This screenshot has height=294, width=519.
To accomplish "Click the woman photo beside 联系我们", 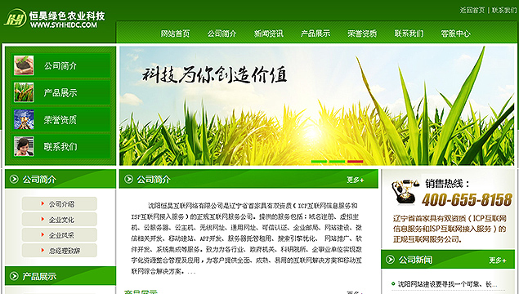I will 24,146.
